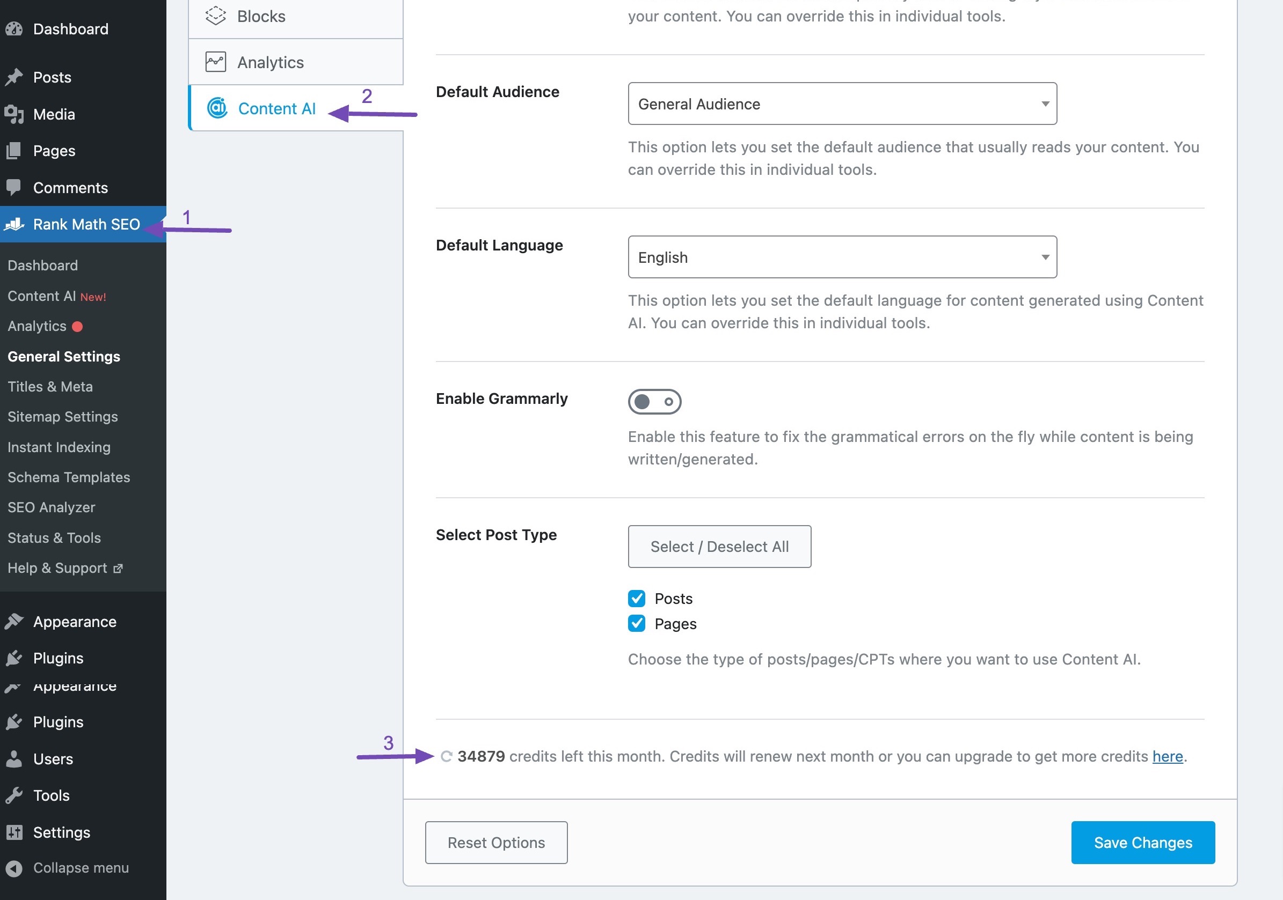Image resolution: width=1283 pixels, height=900 pixels.
Task: Open General Settings menu item
Action: tap(63, 356)
